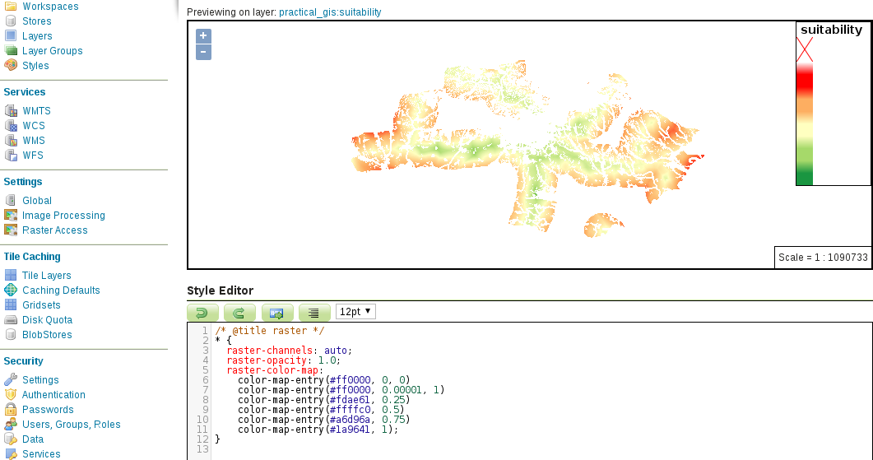Place cursor on color-map-entry #1a9641 line
This screenshot has width=873, height=460.
click(x=318, y=430)
